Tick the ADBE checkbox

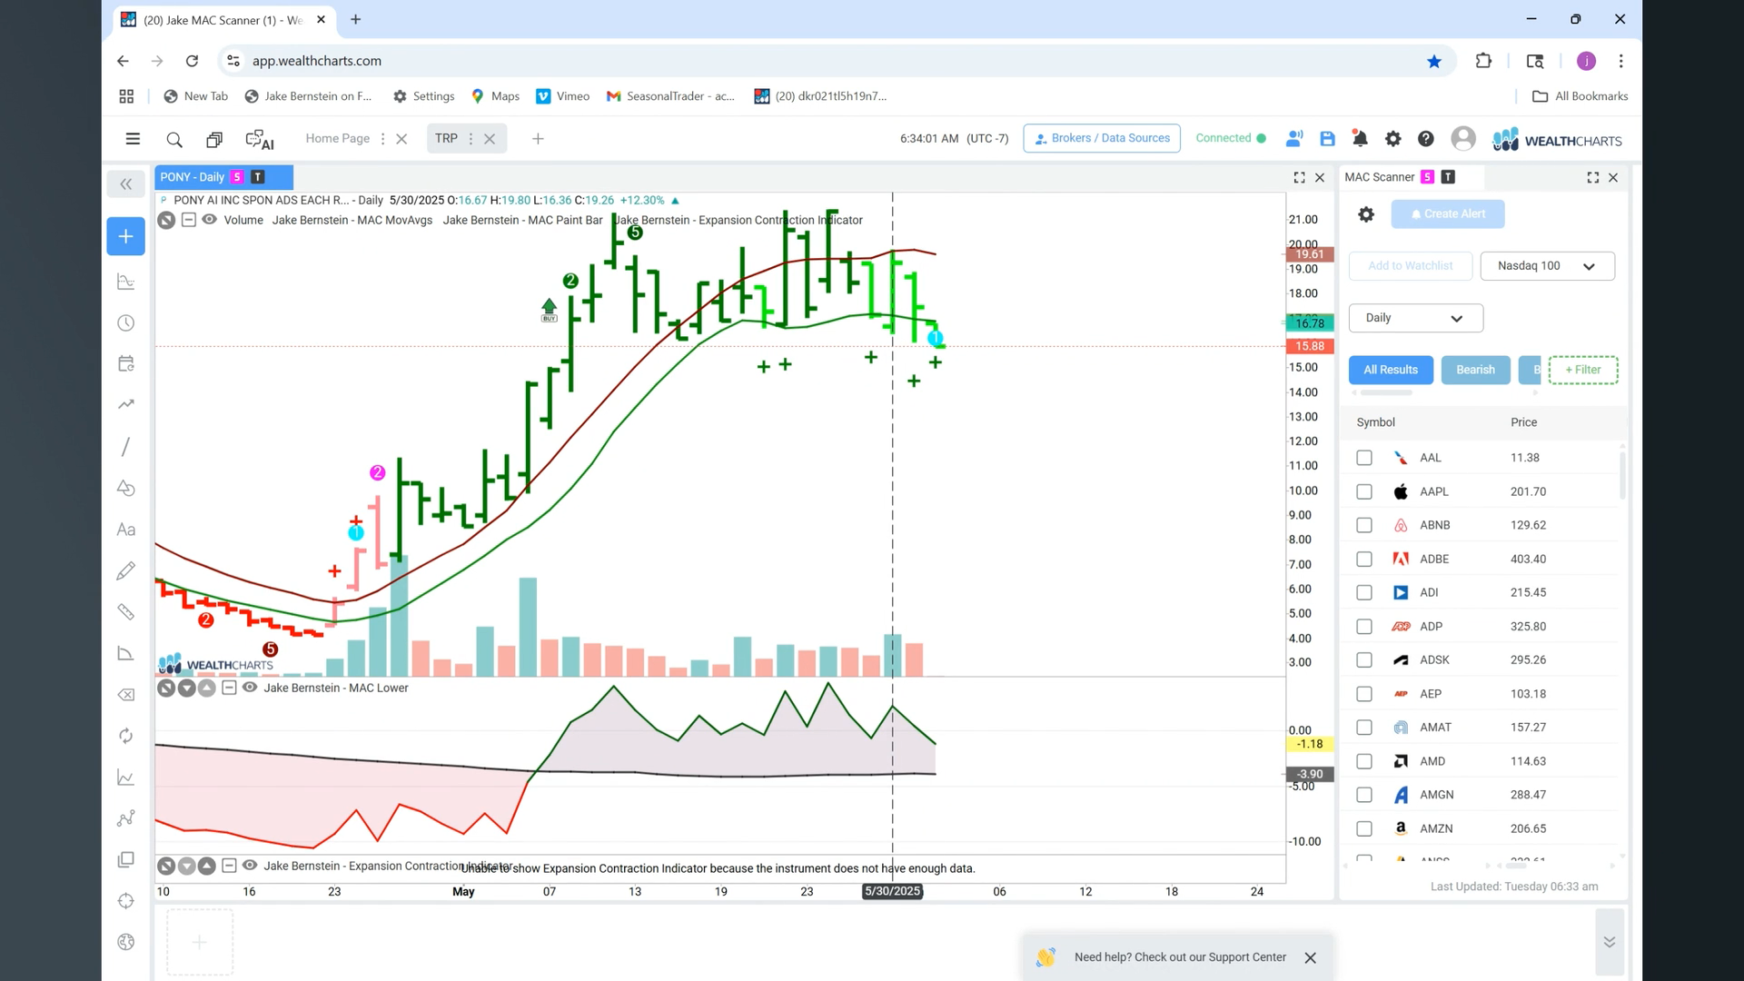click(1363, 560)
